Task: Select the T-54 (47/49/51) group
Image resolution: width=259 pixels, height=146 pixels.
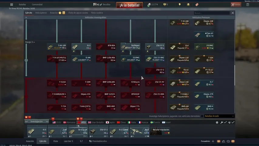Action: pos(57,59)
